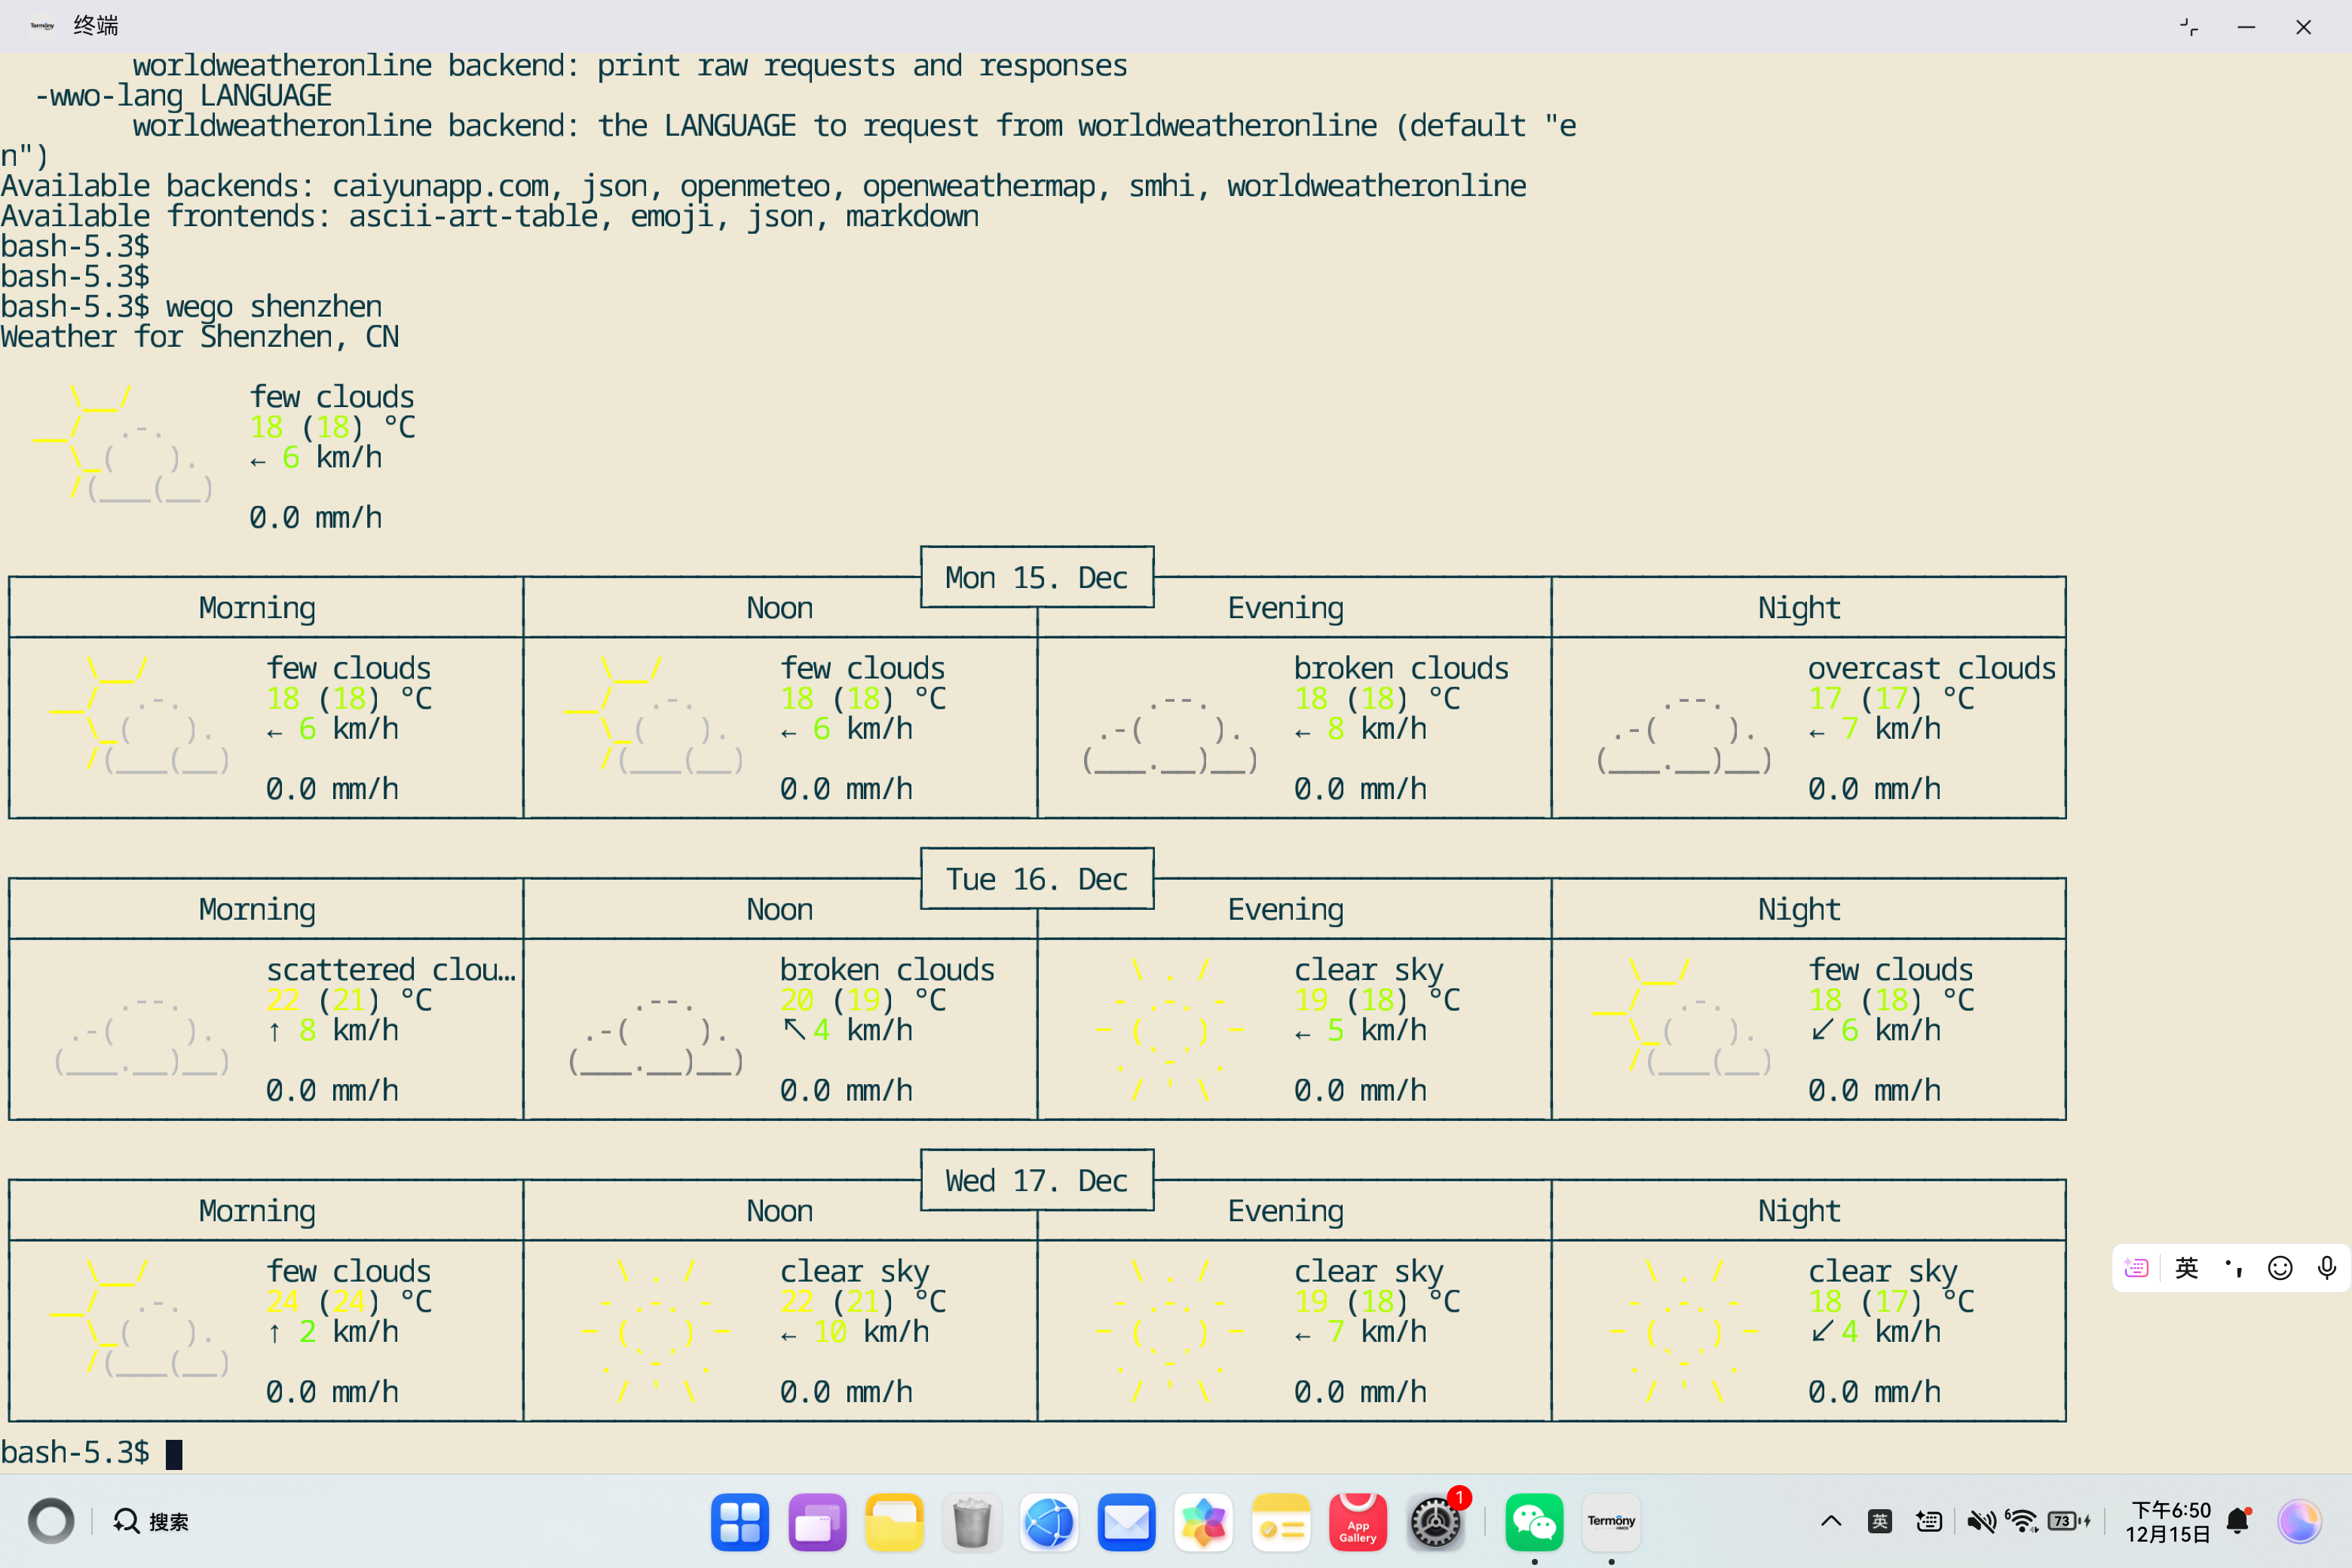Click the terminal prompt cursor line
This screenshot has height=1568, width=2352.
(x=174, y=1453)
